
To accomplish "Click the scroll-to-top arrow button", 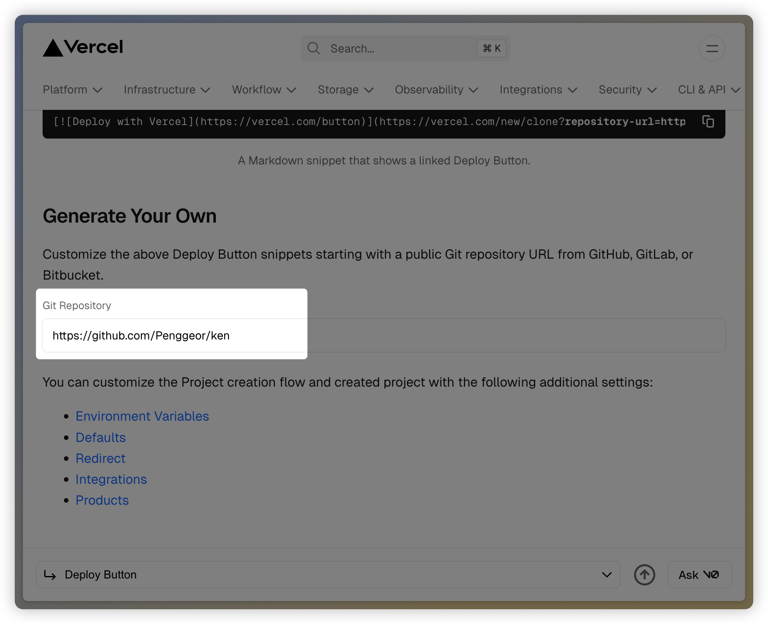I will [644, 575].
